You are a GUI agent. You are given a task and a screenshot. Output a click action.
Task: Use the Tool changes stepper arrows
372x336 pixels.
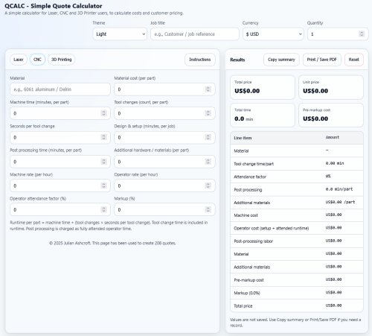coord(208,113)
